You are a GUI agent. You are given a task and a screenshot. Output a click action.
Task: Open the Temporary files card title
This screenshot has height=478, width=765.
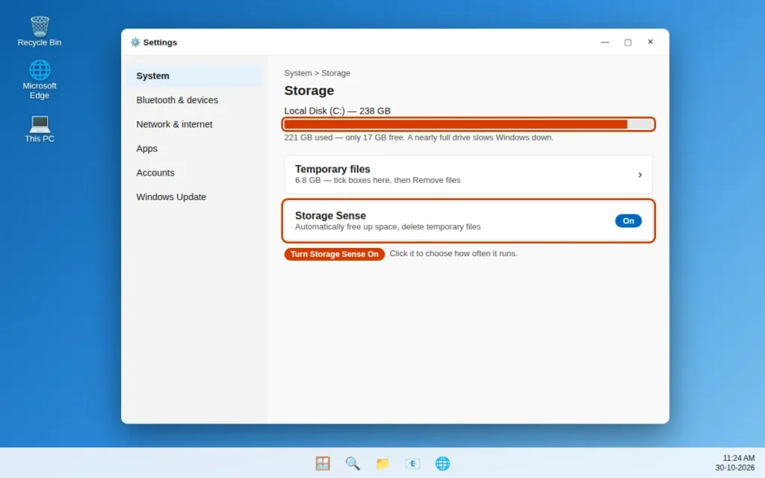(x=332, y=170)
